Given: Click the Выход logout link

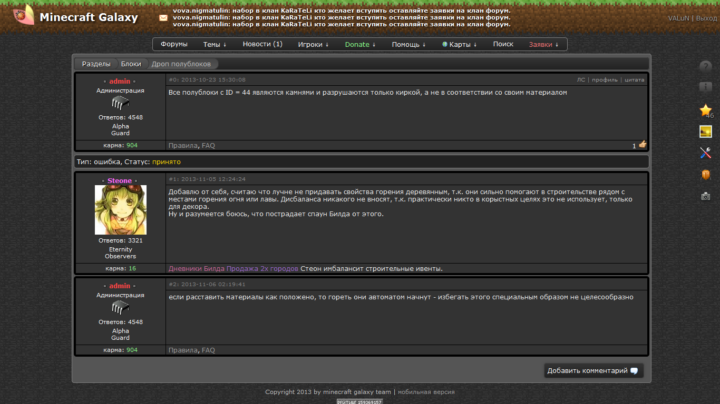Looking at the screenshot, I should 707,18.
